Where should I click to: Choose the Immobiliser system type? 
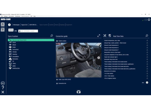[16, 57]
